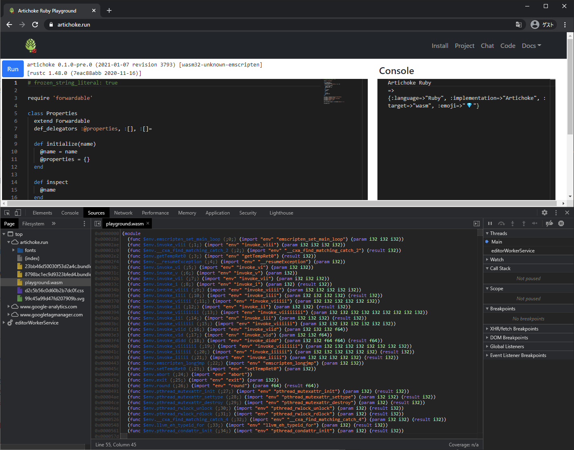Go back in browser history
The height and width of the screenshot is (450, 574).
9,25
